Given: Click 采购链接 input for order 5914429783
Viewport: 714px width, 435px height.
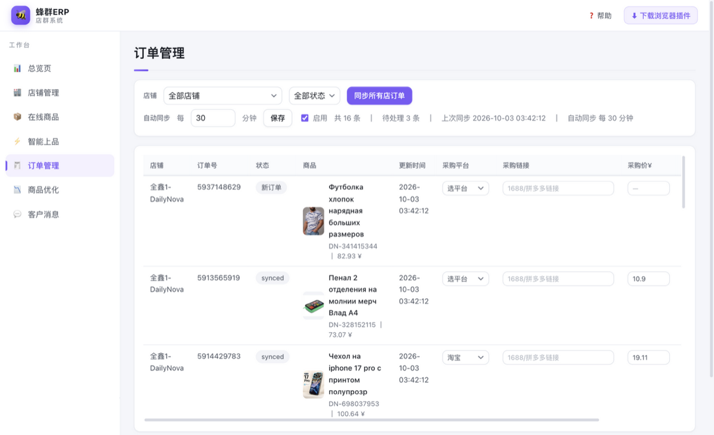Looking at the screenshot, I should (558, 358).
